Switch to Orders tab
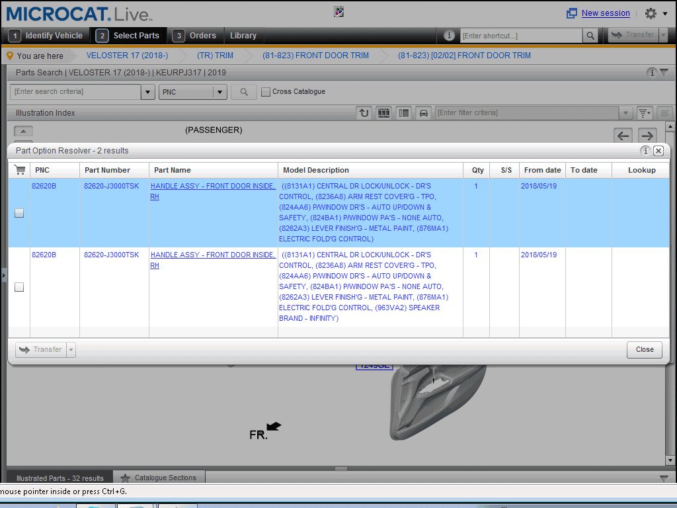 click(x=195, y=36)
